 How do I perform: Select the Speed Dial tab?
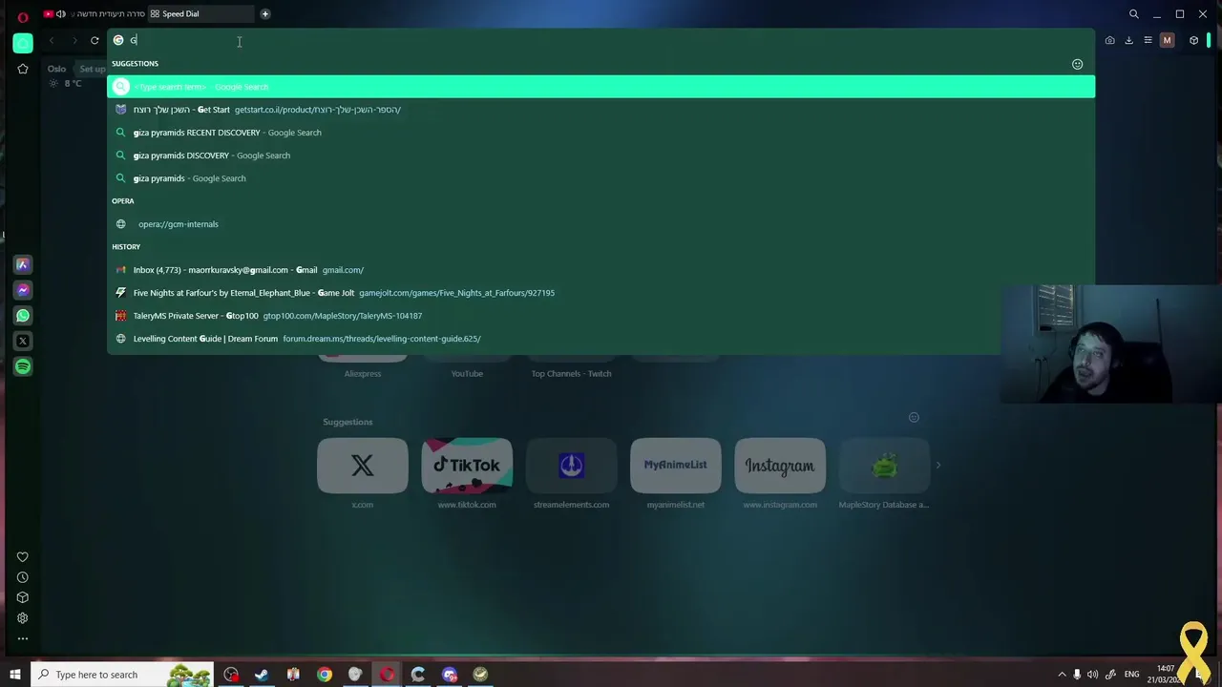coord(201,14)
